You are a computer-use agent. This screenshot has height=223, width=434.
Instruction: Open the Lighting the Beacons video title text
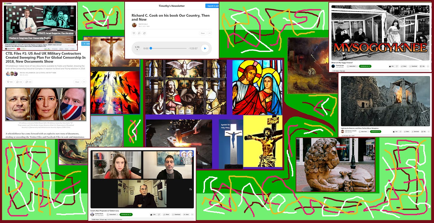(x=360, y=128)
